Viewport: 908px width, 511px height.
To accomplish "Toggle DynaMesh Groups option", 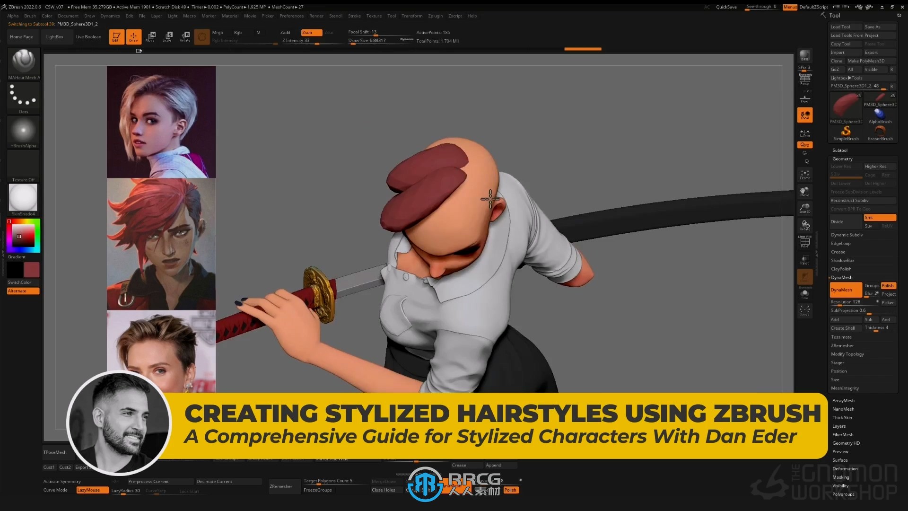I will (x=872, y=286).
